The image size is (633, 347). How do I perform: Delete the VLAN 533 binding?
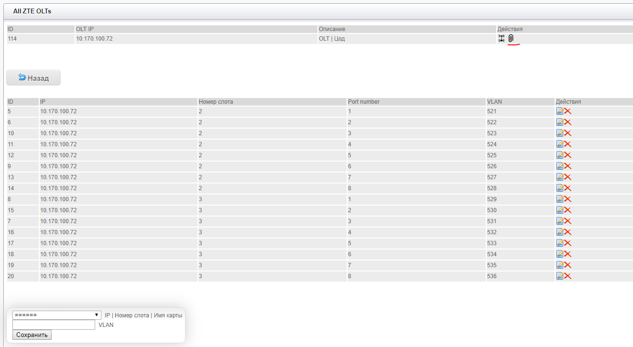[568, 243]
